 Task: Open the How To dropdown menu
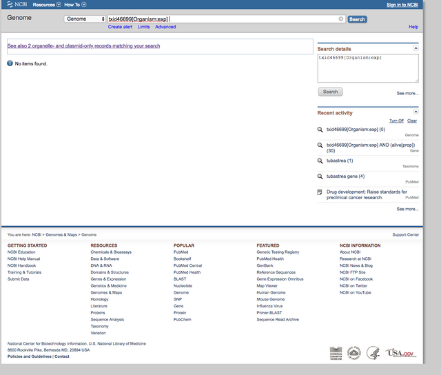point(75,5)
